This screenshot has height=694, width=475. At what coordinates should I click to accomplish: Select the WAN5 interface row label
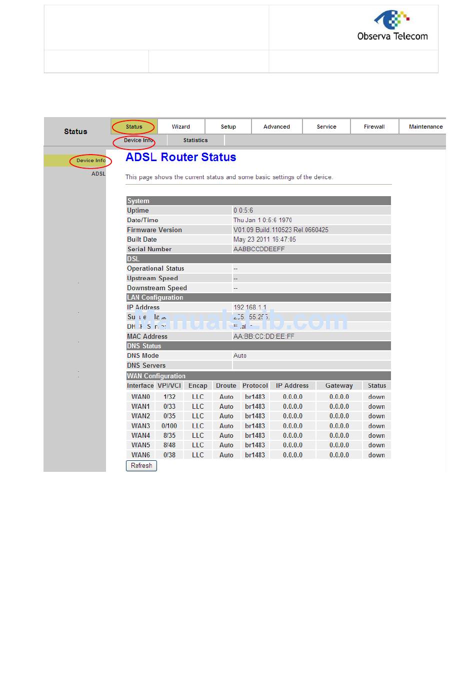[x=140, y=445]
